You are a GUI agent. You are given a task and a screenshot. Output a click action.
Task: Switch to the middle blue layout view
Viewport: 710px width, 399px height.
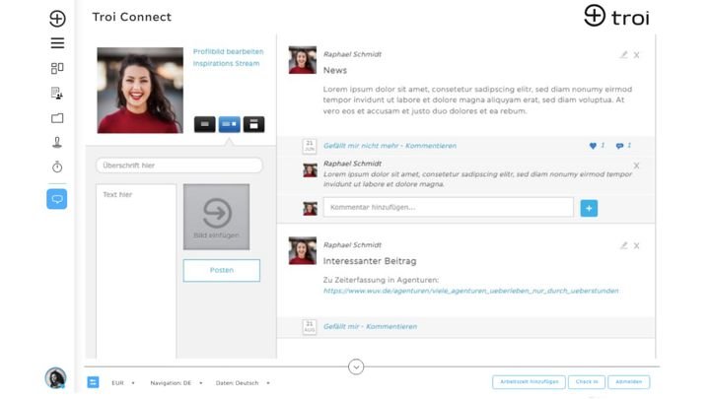[230, 124]
